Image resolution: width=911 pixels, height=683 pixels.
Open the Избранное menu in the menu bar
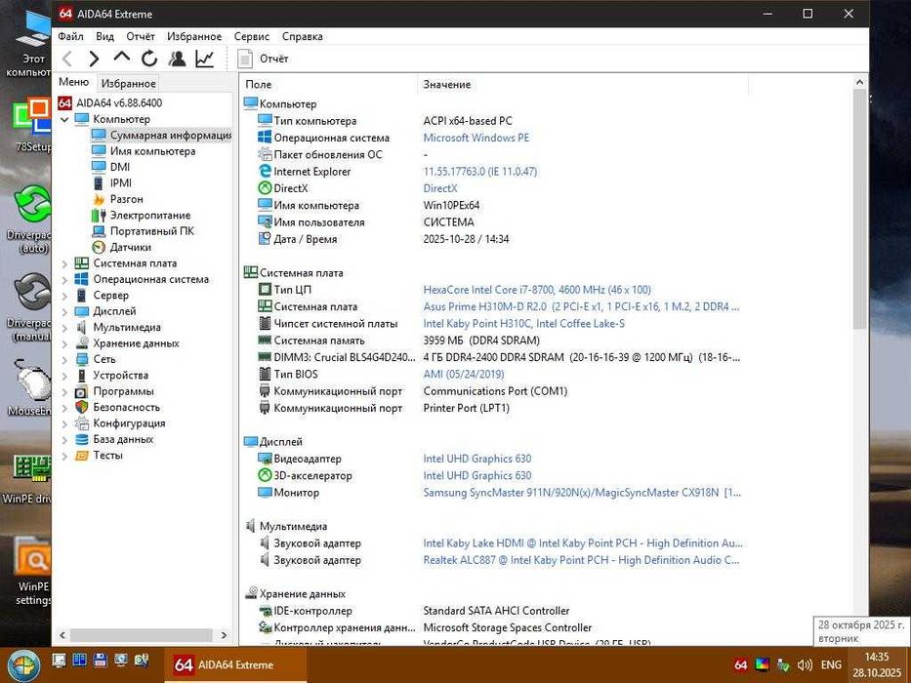click(194, 36)
